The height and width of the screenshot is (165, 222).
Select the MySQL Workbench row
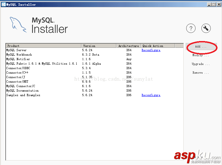click(94, 55)
